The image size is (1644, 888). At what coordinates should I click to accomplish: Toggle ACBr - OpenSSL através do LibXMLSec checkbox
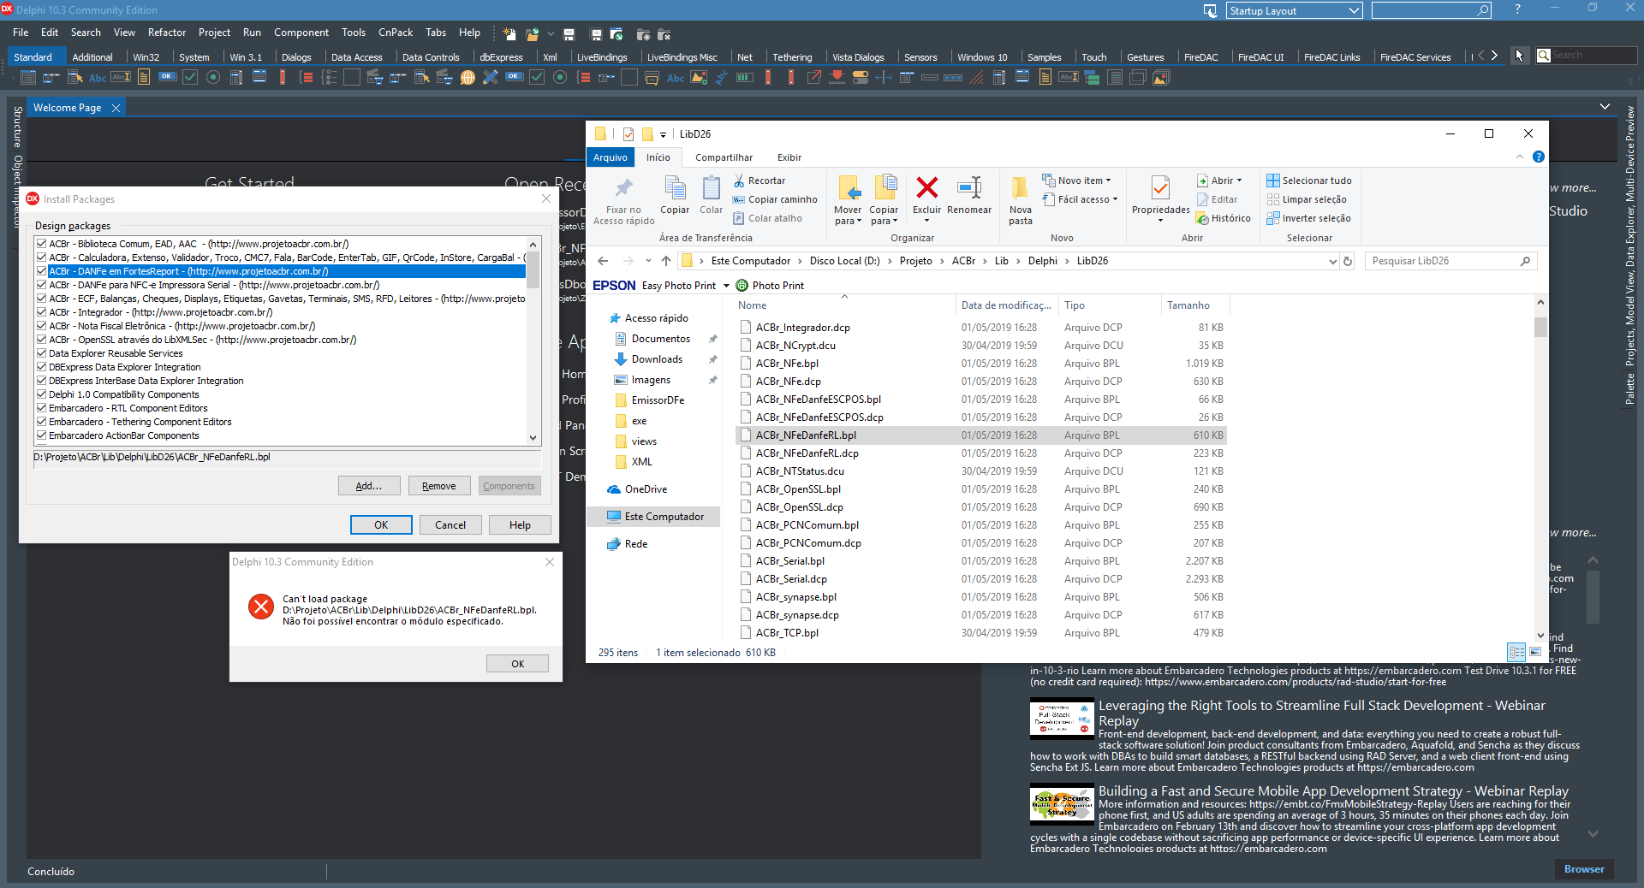click(x=41, y=340)
